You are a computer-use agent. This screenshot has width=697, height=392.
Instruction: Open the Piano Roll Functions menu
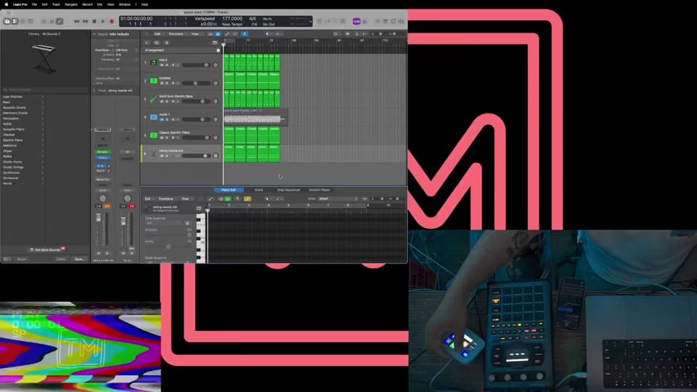(x=167, y=199)
